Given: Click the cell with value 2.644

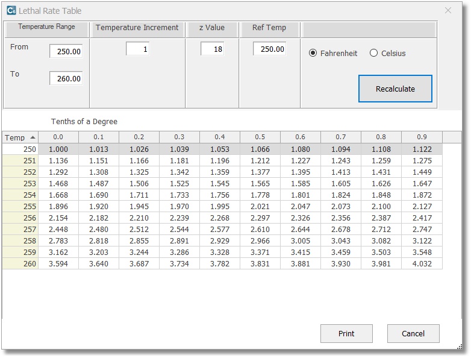Looking at the screenshot, I should 301,229.
